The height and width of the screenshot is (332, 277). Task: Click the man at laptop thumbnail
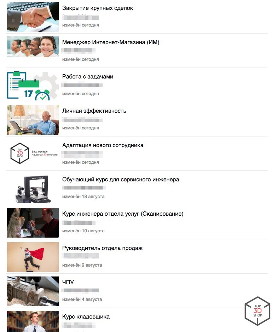coord(33,120)
